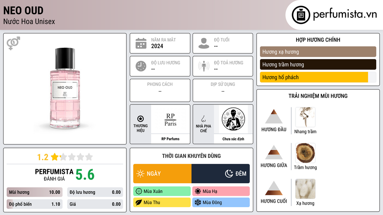Screen dimensions: 383x215
Task: Click the Xạ hương note label
Action: point(305,203)
